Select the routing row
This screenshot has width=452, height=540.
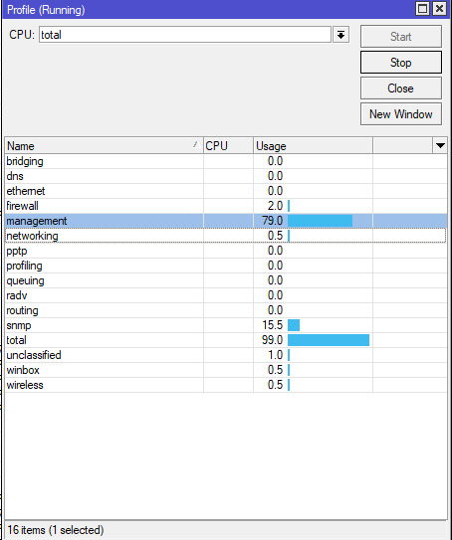(x=226, y=310)
